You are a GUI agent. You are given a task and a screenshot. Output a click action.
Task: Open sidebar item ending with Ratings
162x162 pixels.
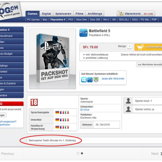pyautogui.click(x=12, y=66)
